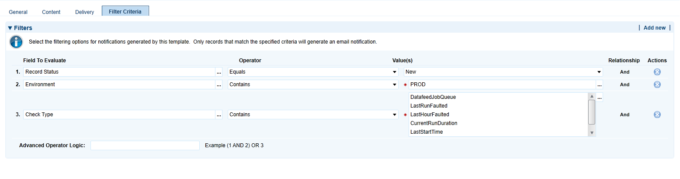The height and width of the screenshot is (179, 680).
Task: Delete the Check Type filter row
Action: click(657, 115)
